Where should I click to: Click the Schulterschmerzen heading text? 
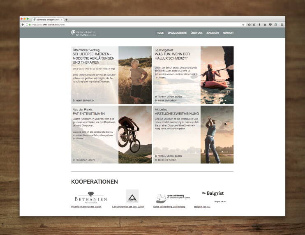pos(94,58)
